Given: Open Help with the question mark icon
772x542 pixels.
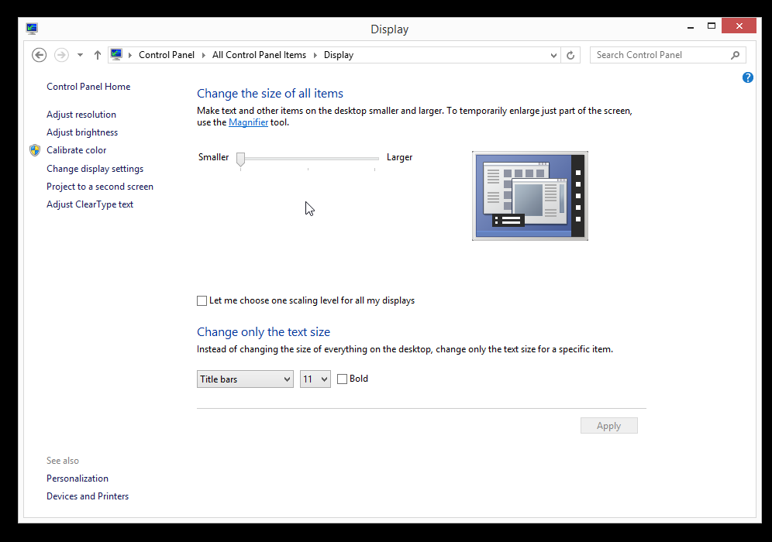Looking at the screenshot, I should coord(747,77).
